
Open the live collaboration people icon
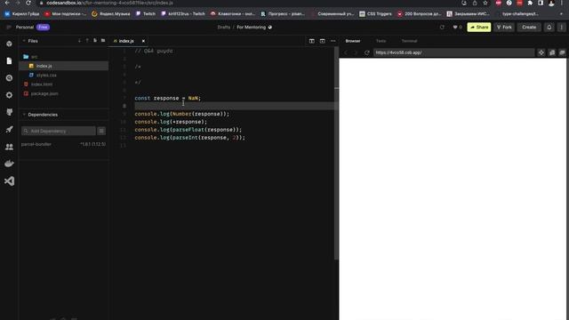(x=9, y=147)
